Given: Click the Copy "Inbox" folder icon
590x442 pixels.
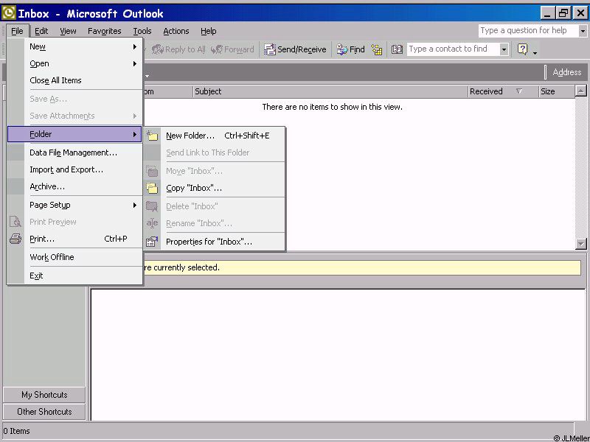Looking at the screenshot, I should [x=152, y=188].
